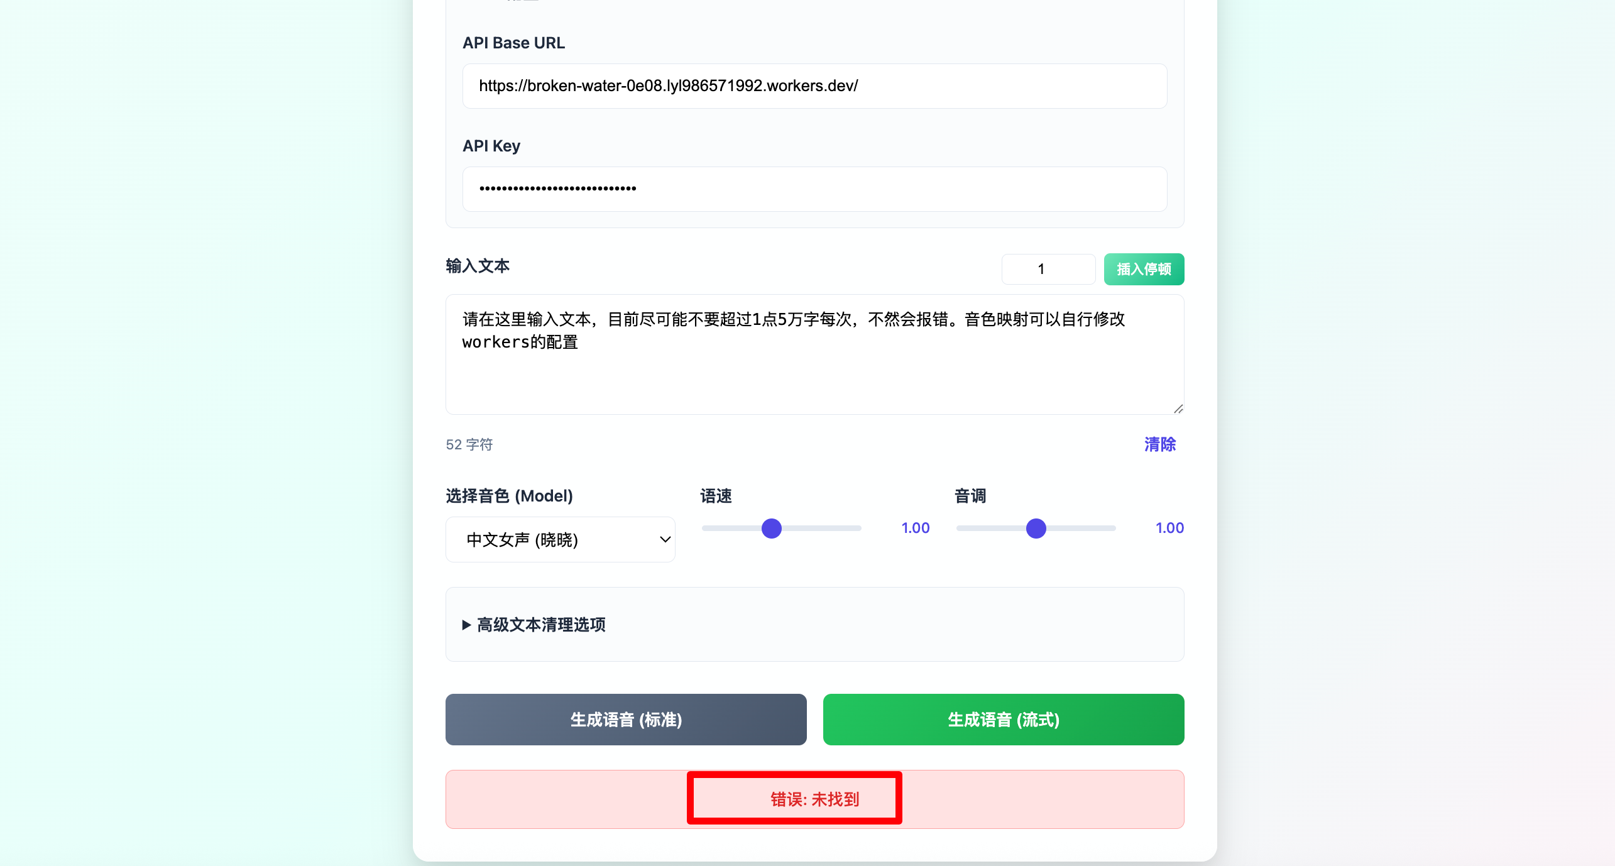Click the 插入停顿 button
Image resolution: width=1615 pixels, height=866 pixels.
pyautogui.click(x=1144, y=269)
